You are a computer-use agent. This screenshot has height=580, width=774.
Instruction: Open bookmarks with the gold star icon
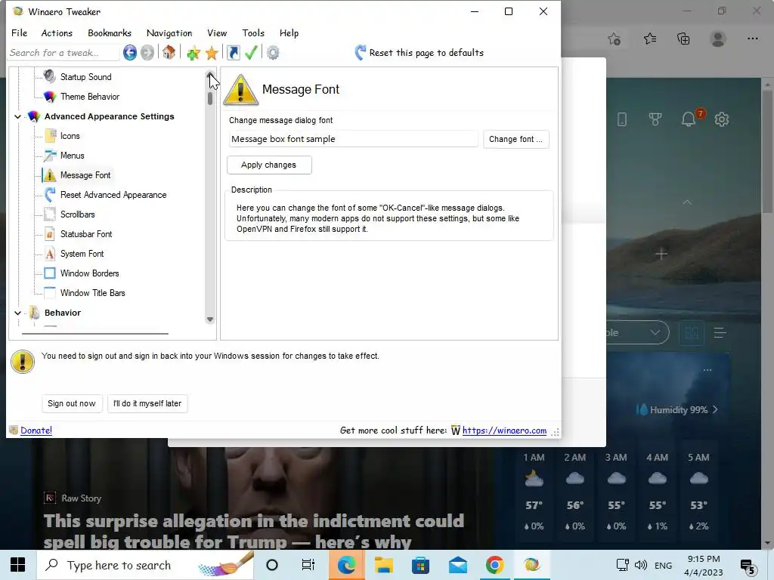[212, 53]
